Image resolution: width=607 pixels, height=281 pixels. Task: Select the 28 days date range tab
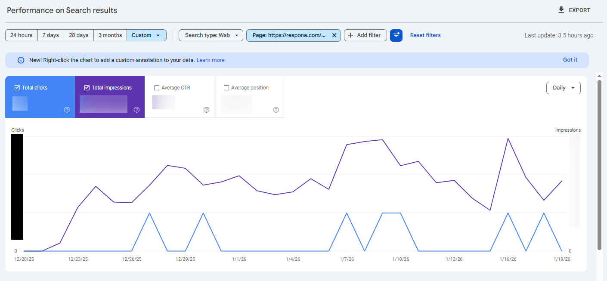click(78, 35)
